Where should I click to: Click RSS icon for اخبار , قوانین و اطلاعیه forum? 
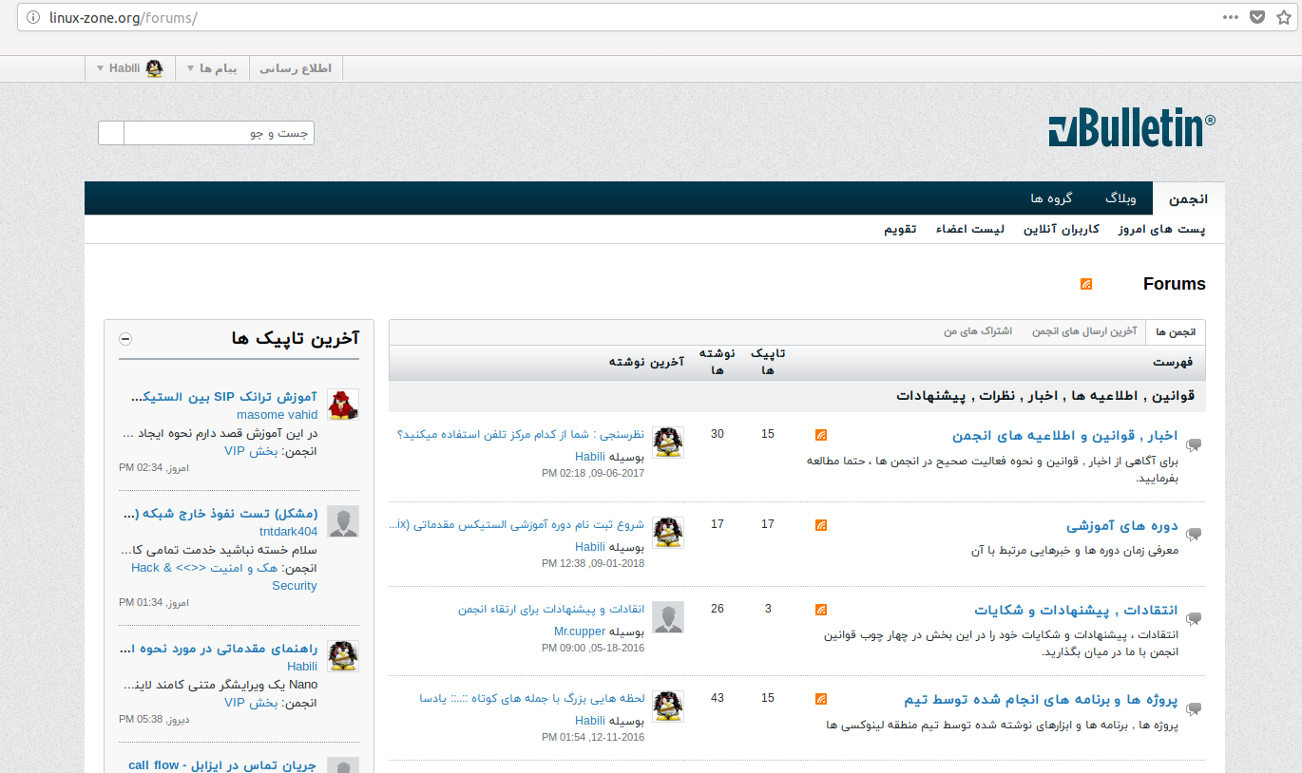pyautogui.click(x=821, y=435)
